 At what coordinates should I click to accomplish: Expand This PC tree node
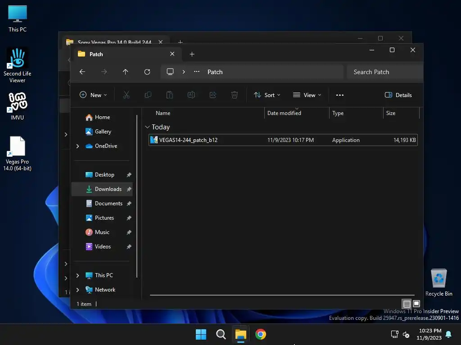pos(77,275)
